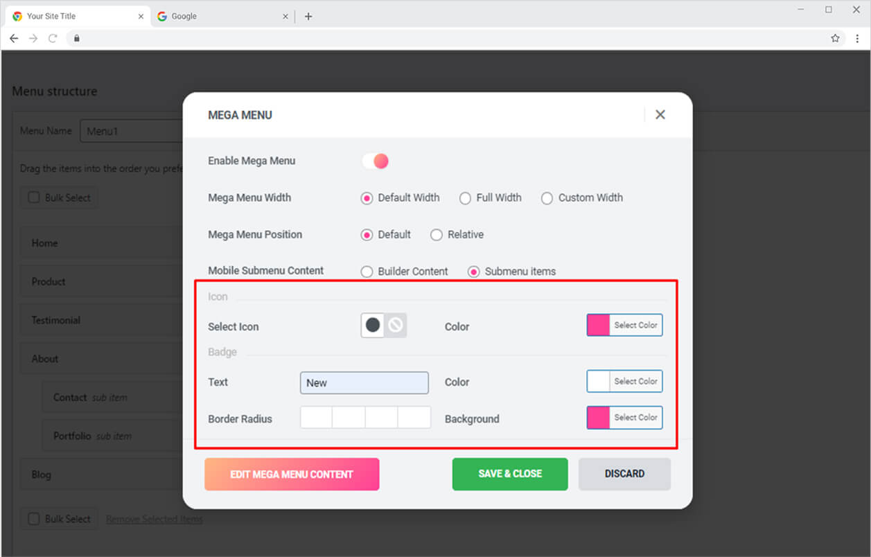Screen dimensions: 871x557
Task: Open a new browser tab with plus
Action: tap(308, 17)
